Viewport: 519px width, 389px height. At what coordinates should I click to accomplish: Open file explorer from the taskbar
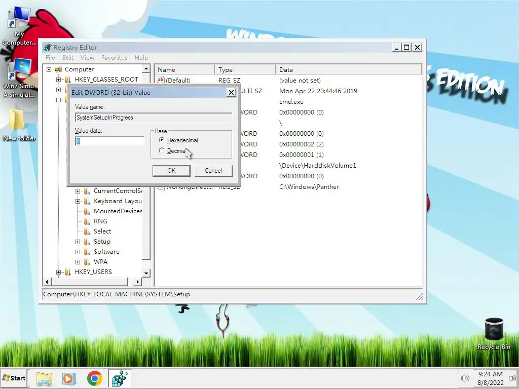[44, 378]
